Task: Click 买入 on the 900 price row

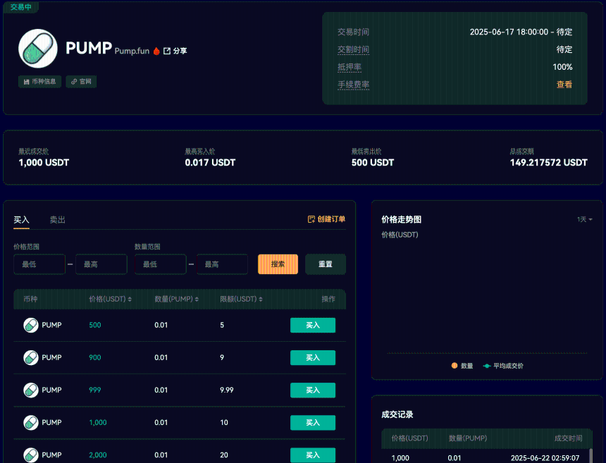Action: click(x=313, y=357)
